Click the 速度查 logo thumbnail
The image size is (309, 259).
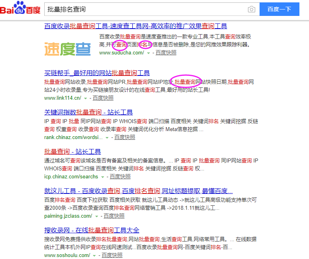[x=67, y=49]
